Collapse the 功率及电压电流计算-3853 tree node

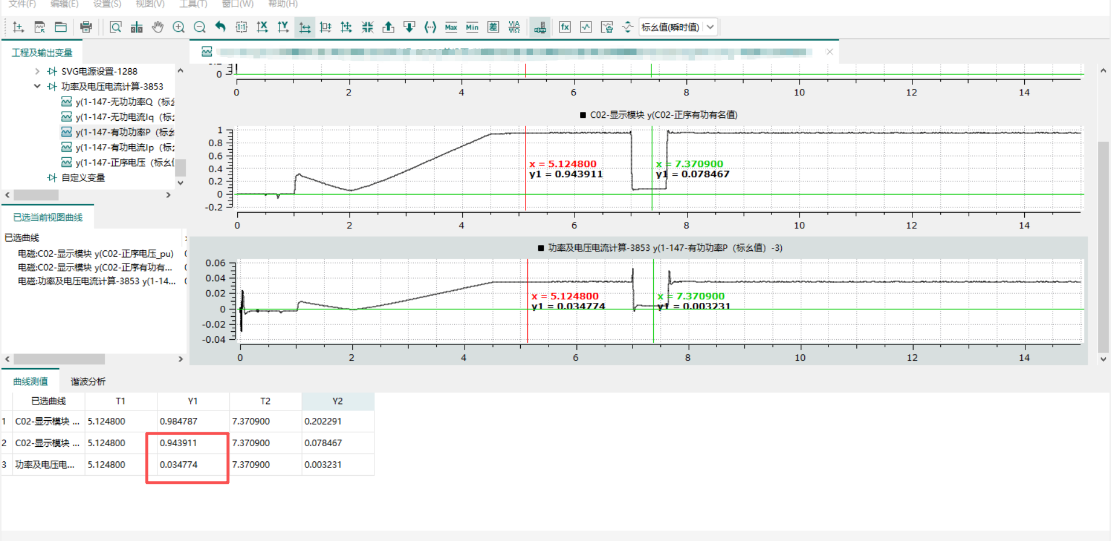tap(37, 87)
